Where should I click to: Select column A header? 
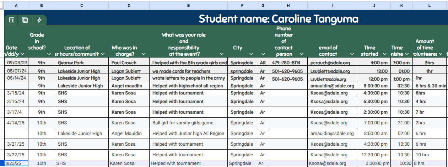pyautogui.click(x=16, y=5)
